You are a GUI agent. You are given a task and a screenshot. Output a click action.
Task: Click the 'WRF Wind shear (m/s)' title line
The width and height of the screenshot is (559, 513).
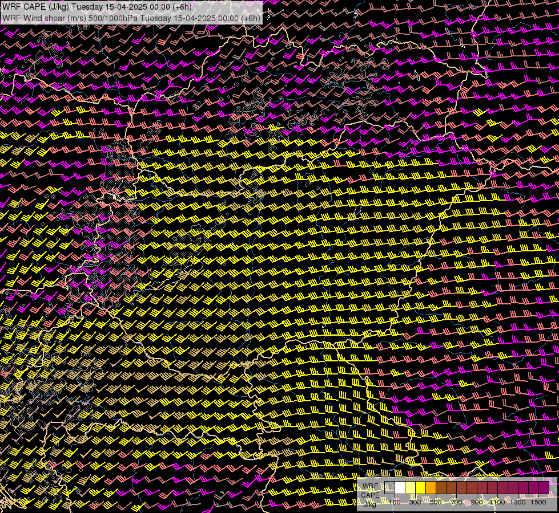[131, 18]
